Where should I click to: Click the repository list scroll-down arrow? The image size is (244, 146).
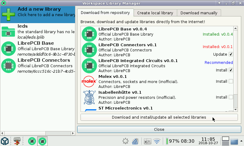click(235, 109)
